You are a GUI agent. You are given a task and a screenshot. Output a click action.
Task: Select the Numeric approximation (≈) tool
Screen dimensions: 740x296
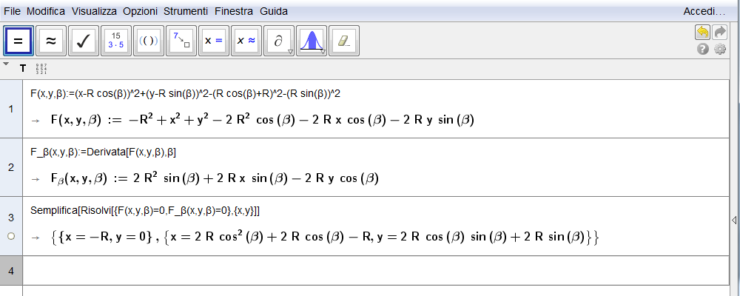point(51,41)
